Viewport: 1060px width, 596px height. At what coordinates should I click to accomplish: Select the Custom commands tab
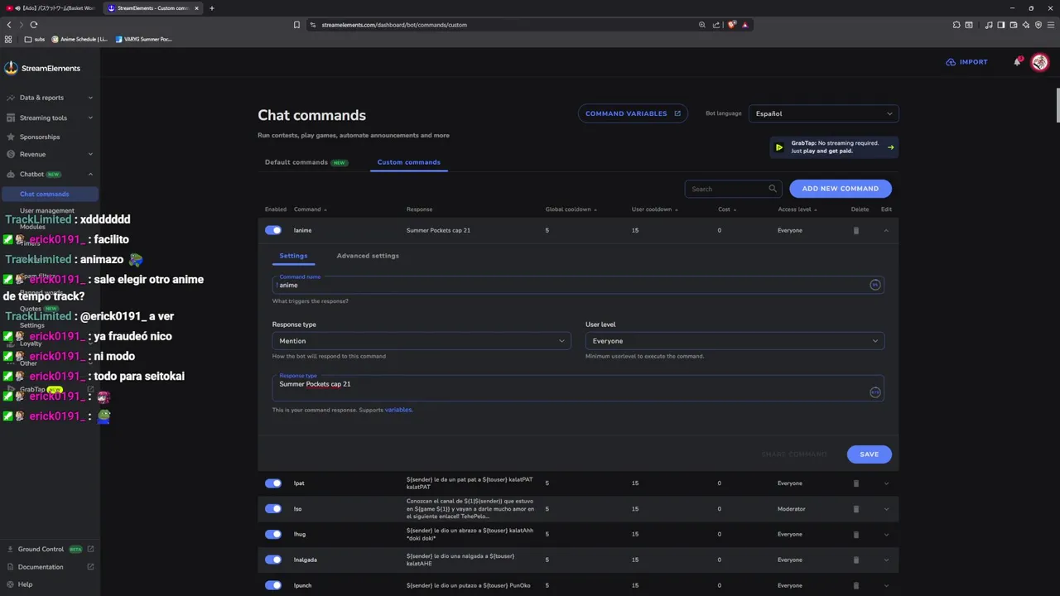click(408, 162)
